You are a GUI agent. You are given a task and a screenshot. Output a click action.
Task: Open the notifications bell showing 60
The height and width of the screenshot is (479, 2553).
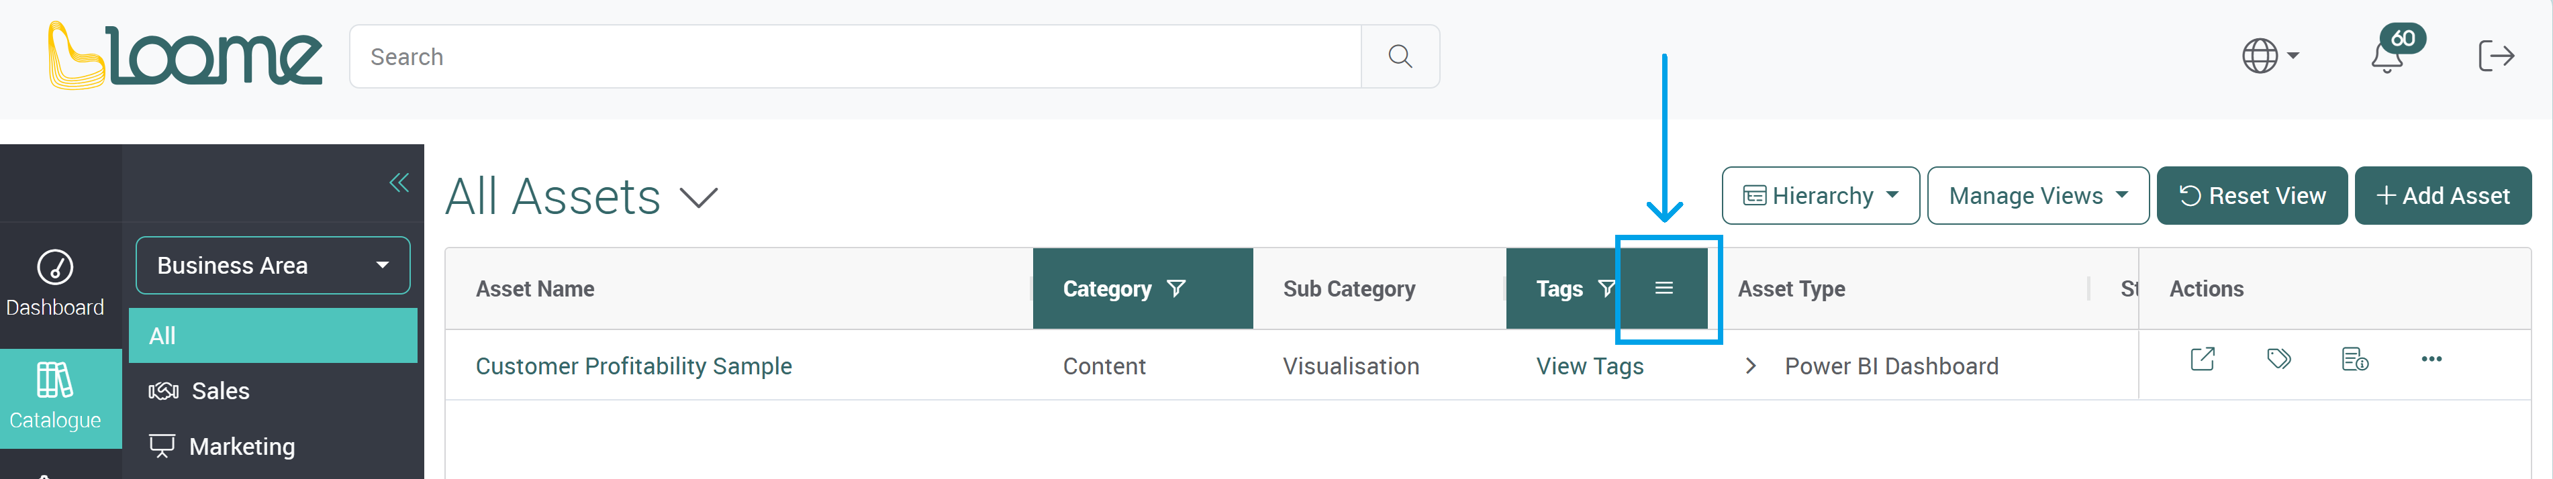pyautogui.click(x=2397, y=50)
